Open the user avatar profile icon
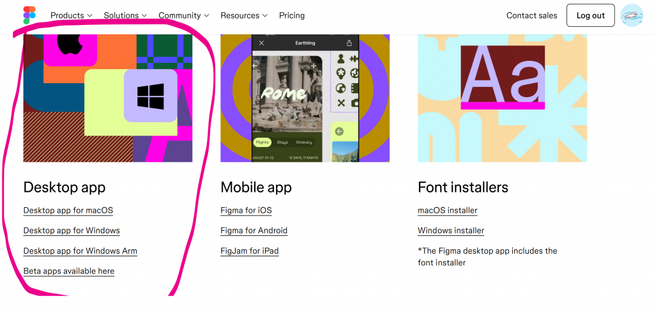The height and width of the screenshot is (310, 654). point(632,15)
